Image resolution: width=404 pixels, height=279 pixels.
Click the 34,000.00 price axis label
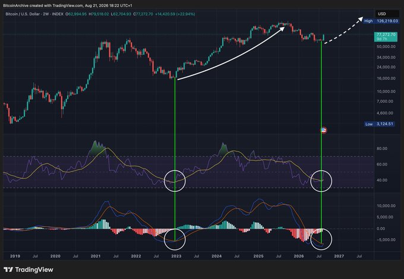pos(386,58)
